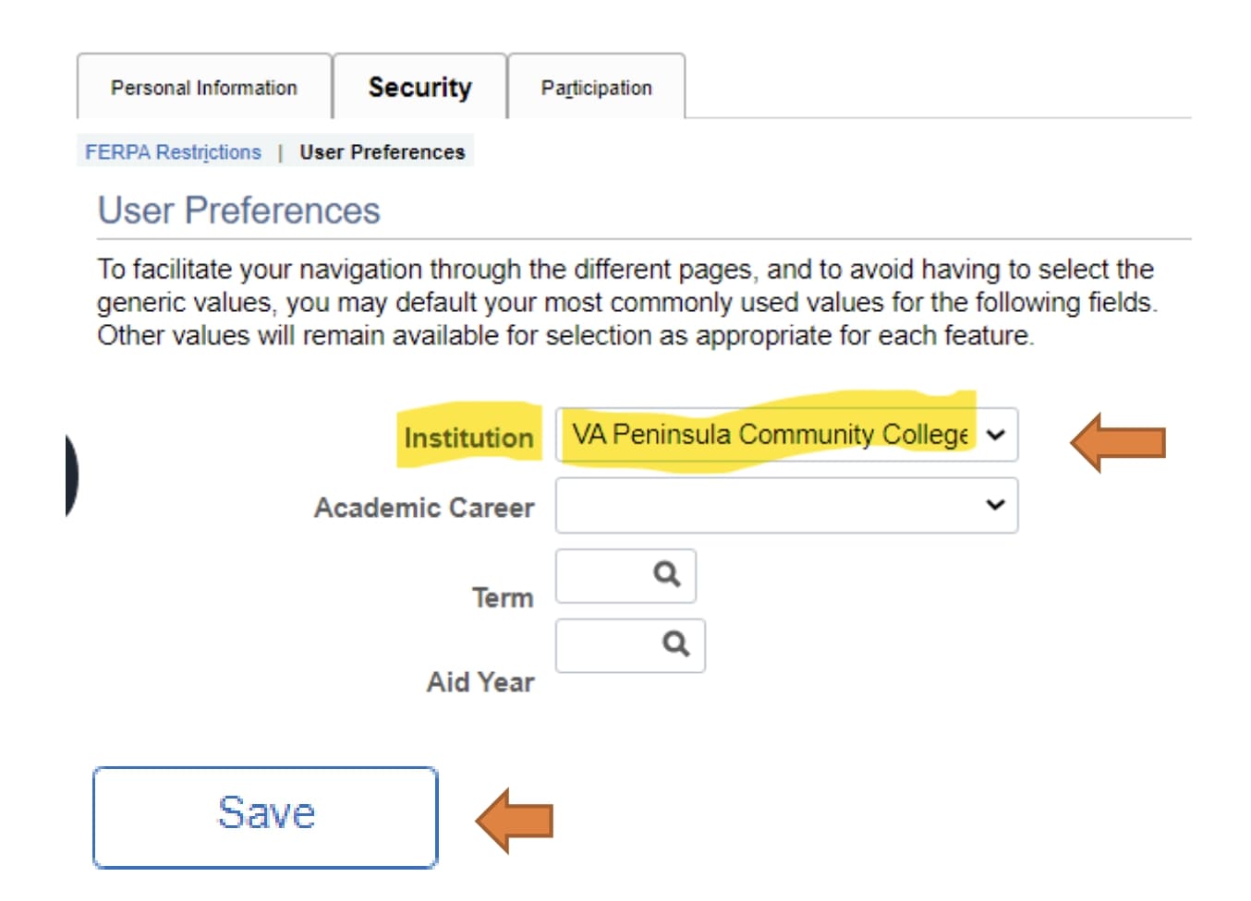Switch to the Personal Information tab
Viewport: 1251px width, 901px height.
pos(204,88)
